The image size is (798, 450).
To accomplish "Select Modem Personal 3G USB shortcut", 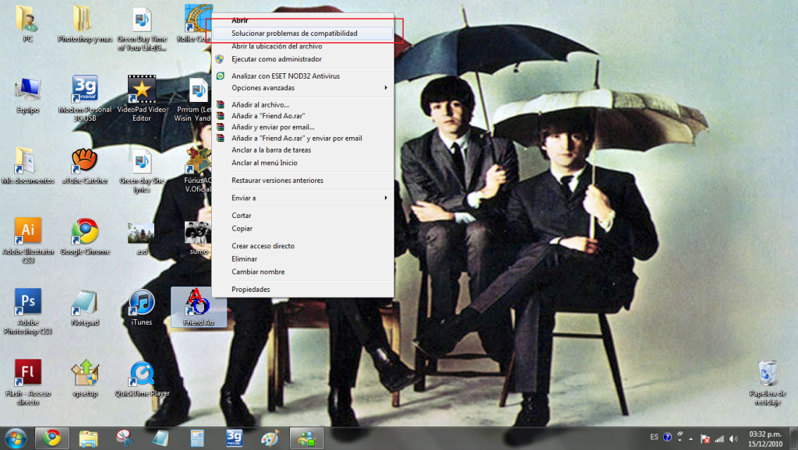I will tap(84, 99).
